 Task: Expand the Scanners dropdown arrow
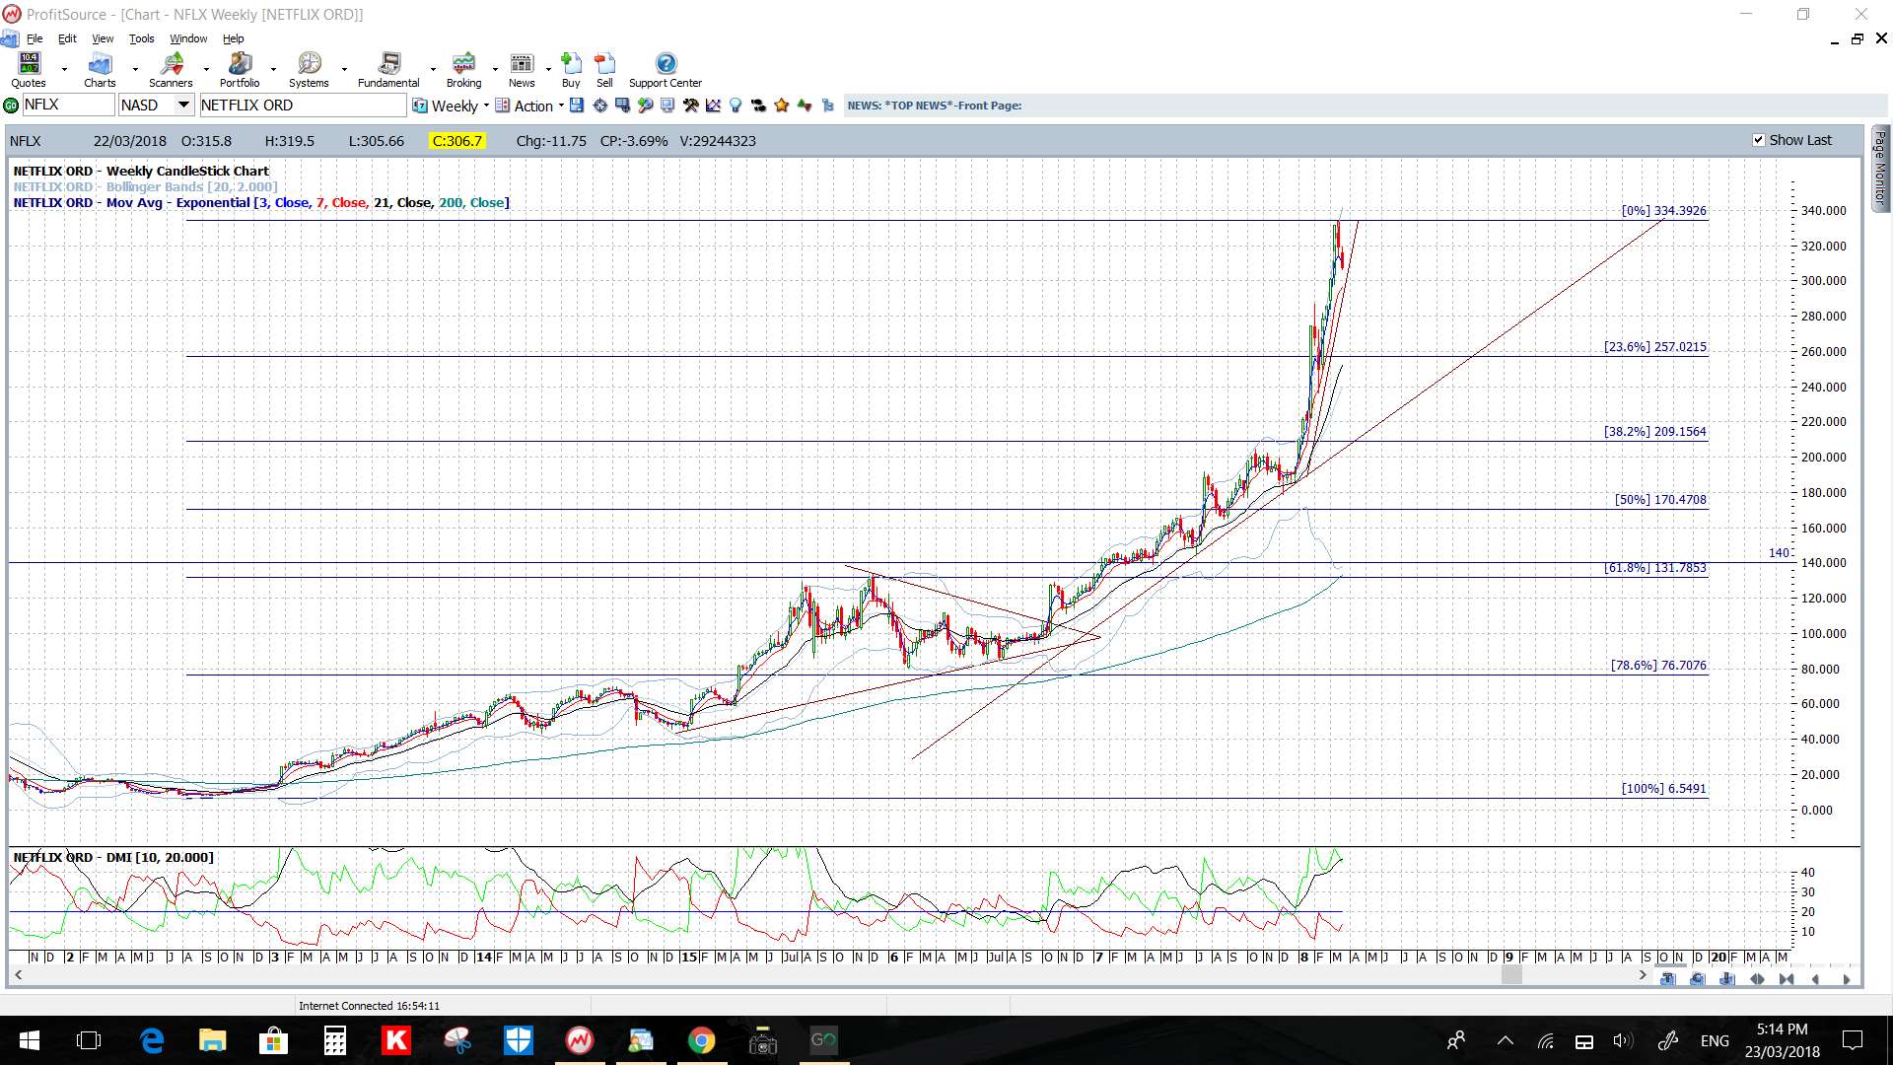tap(206, 70)
